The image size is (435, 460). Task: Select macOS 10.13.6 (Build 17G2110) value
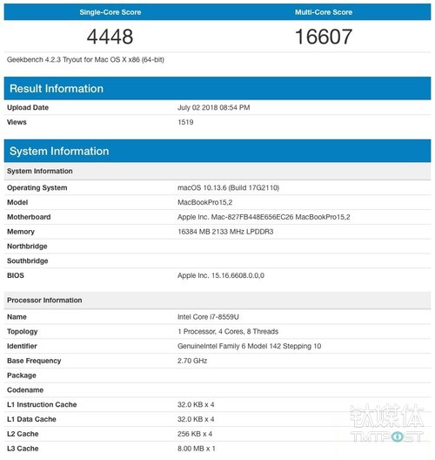[x=228, y=188]
